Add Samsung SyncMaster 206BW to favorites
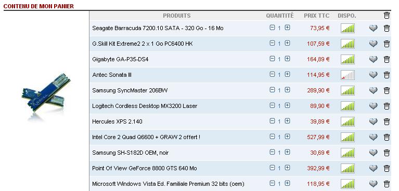This screenshot has height=191, width=399. [374, 90]
